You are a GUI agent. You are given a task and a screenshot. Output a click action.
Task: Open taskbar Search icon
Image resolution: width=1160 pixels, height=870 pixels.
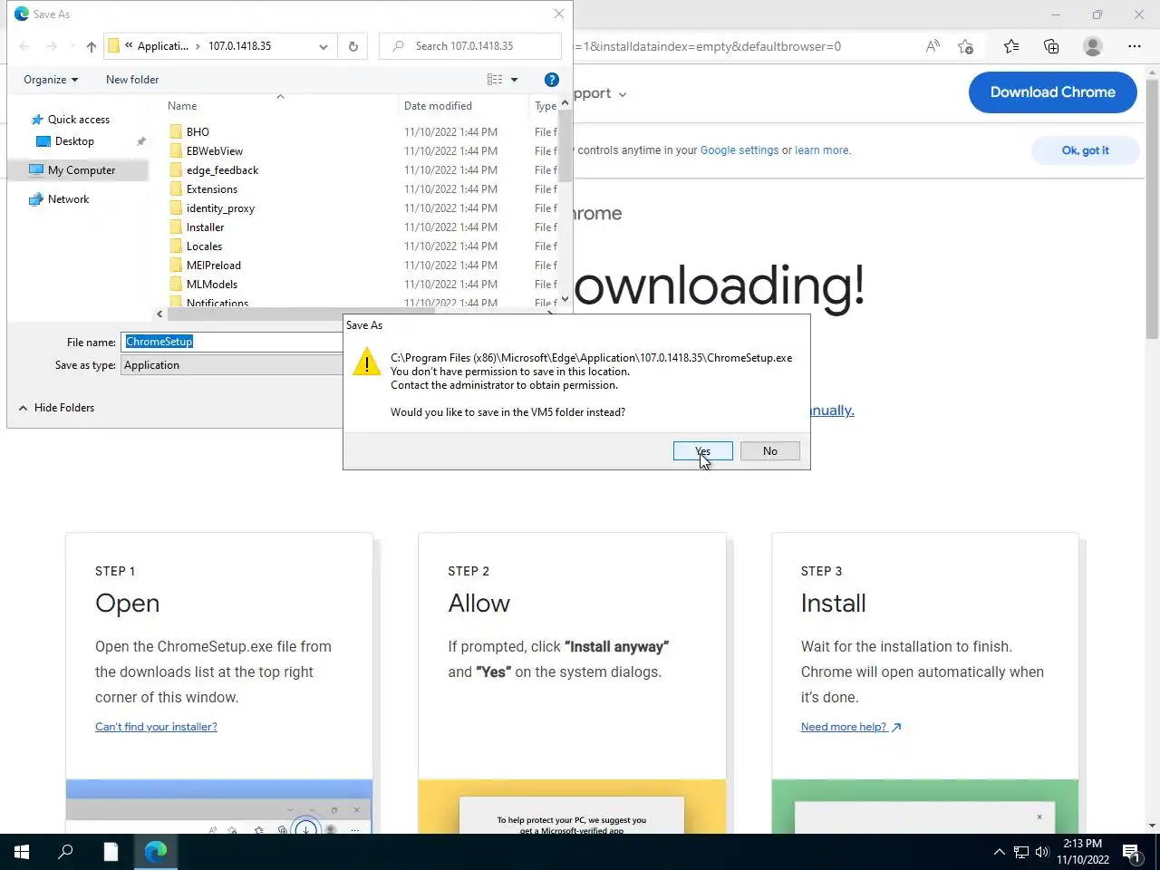coord(65,852)
